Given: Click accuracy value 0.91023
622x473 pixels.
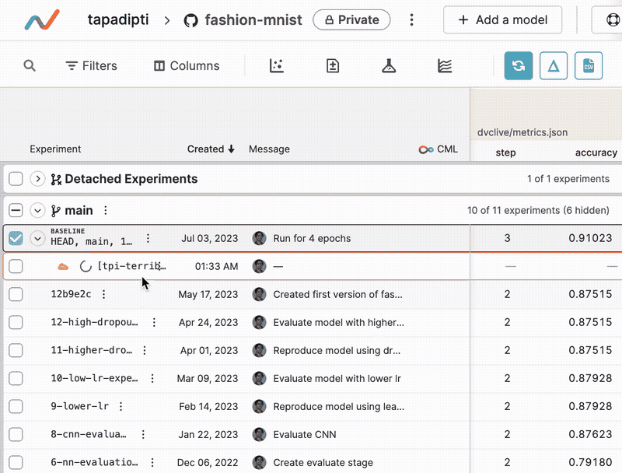Looking at the screenshot, I should click(590, 238).
